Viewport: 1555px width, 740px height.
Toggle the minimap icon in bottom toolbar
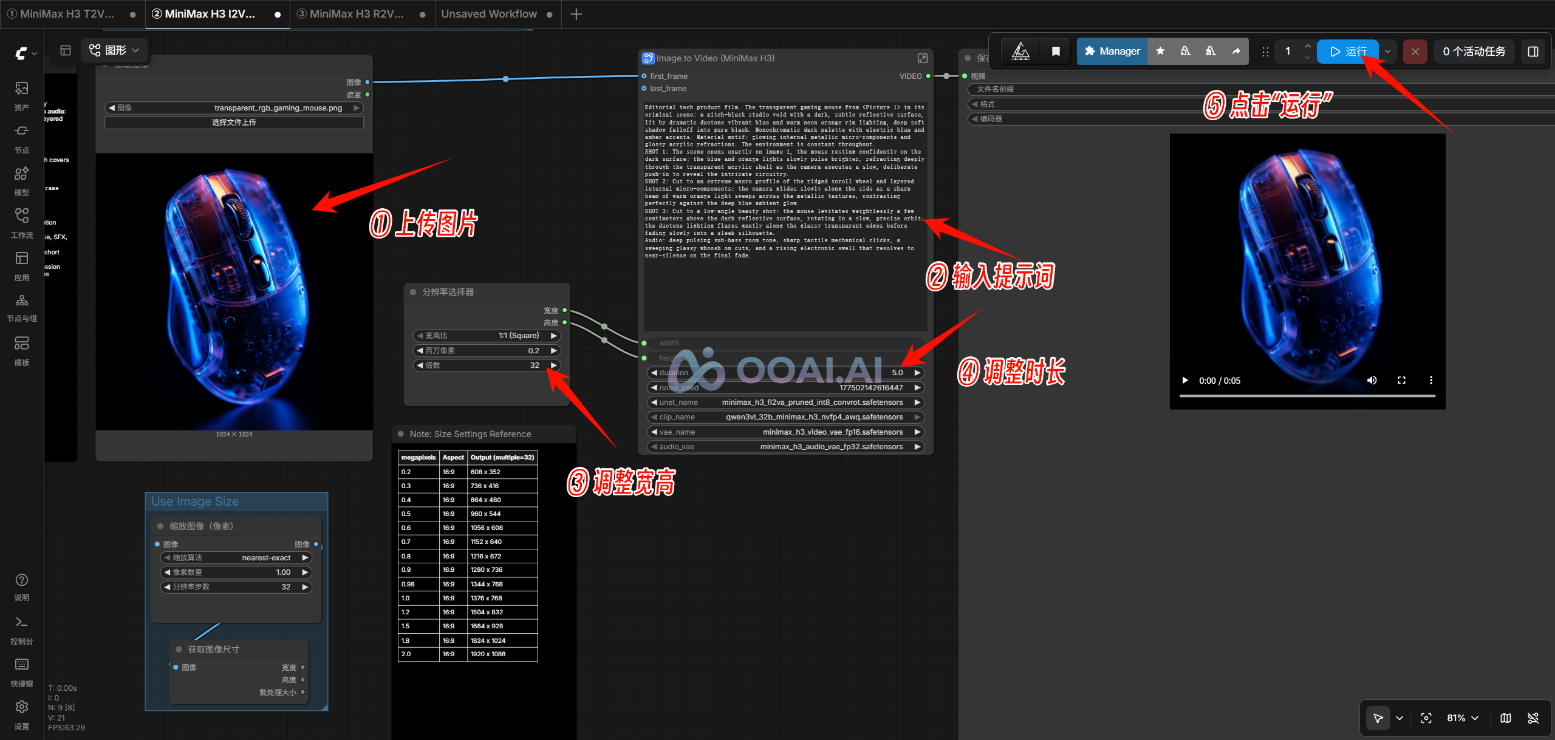click(1506, 718)
